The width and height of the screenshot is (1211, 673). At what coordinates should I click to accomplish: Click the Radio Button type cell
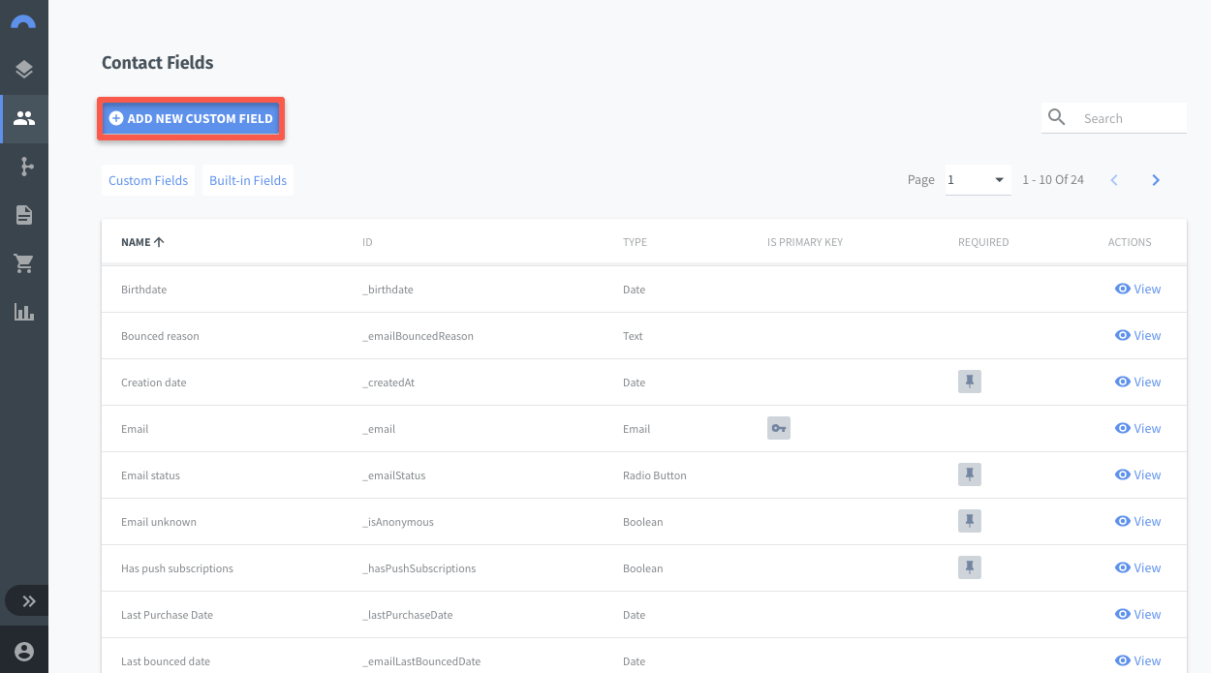click(655, 475)
